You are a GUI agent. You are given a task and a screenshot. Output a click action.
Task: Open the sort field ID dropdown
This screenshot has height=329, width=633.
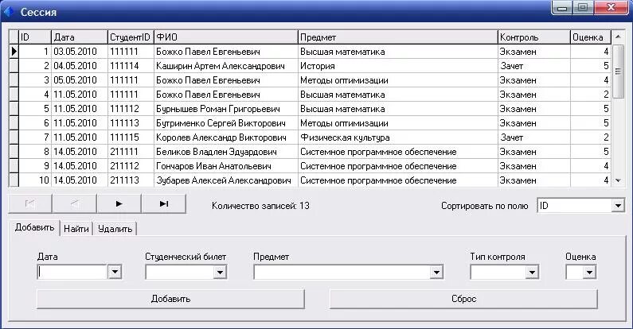pos(618,206)
